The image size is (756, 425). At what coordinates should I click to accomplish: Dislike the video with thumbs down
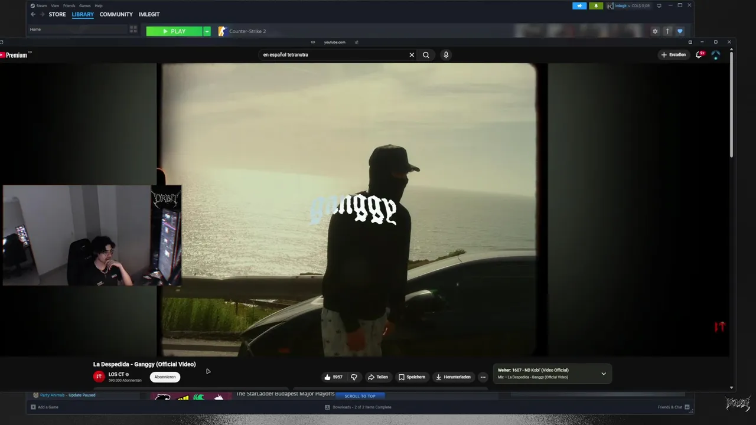[x=354, y=377]
